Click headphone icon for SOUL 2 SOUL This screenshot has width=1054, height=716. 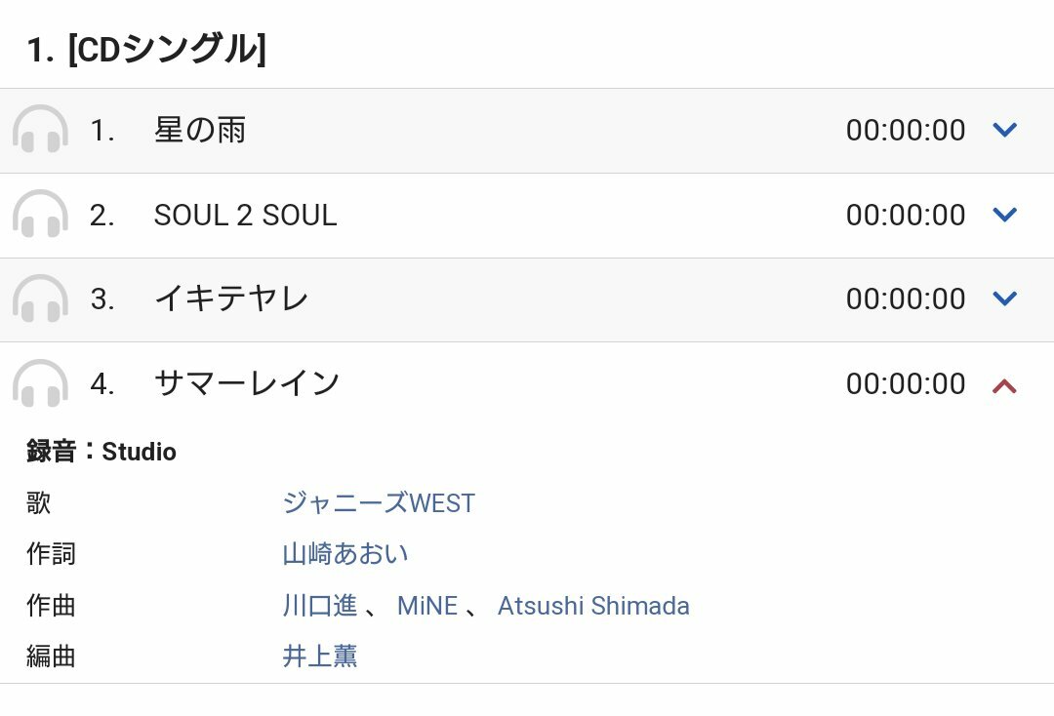click(x=40, y=215)
